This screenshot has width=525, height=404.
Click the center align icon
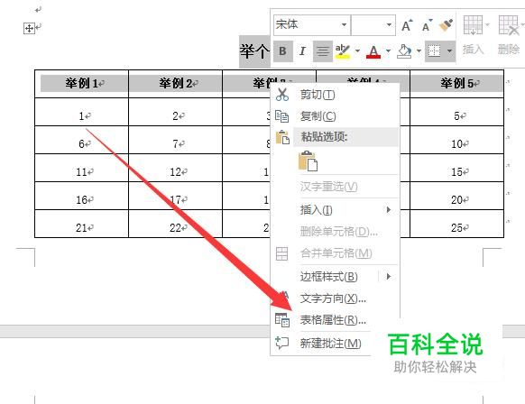(322, 51)
